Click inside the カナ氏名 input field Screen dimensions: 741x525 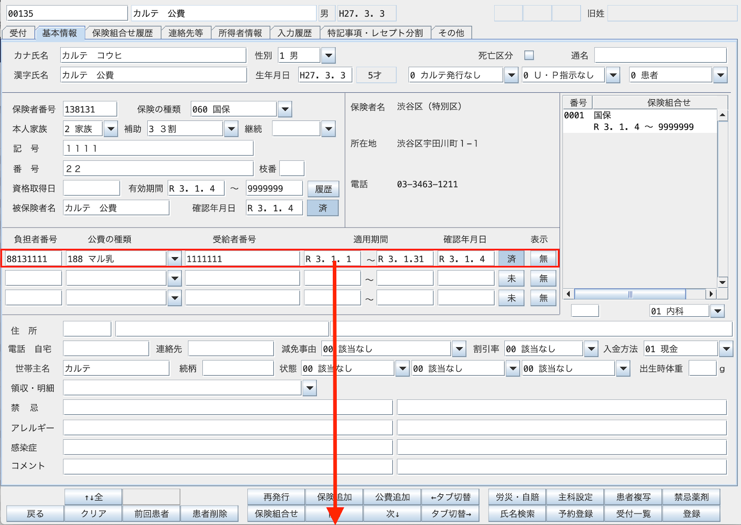tap(153, 55)
